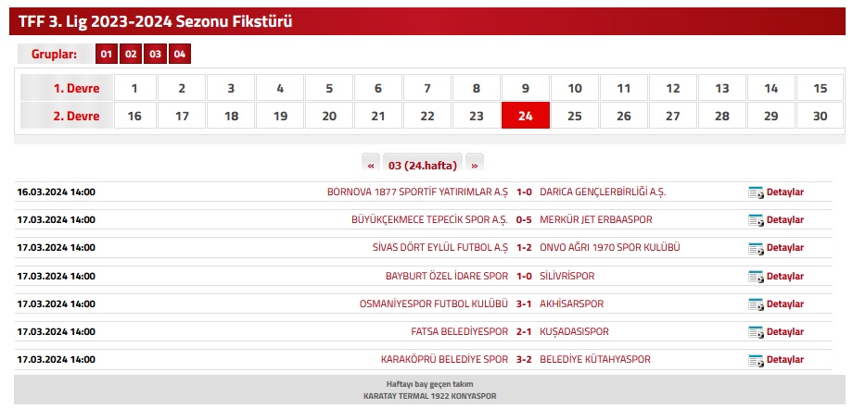Open Belediye Kütahyaspor team link

coord(594,360)
